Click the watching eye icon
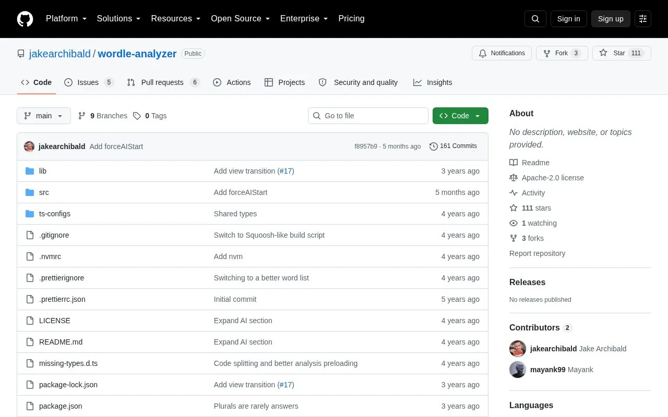This screenshot has height=417, width=668. pos(514,223)
